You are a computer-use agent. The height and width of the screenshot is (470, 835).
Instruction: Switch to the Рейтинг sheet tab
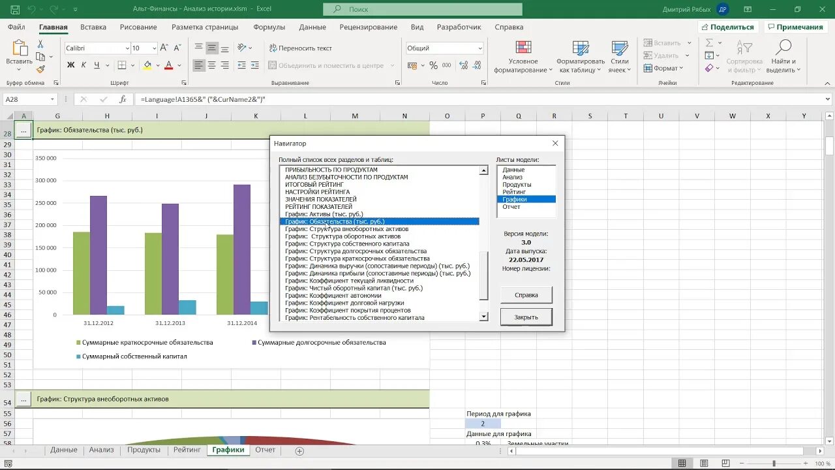pyautogui.click(x=187, y=450)
